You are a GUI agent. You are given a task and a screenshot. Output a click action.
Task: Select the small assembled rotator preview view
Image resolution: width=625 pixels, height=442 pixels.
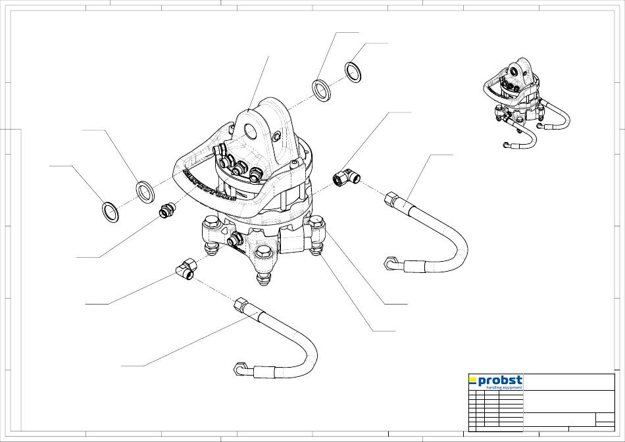point(526,104)
